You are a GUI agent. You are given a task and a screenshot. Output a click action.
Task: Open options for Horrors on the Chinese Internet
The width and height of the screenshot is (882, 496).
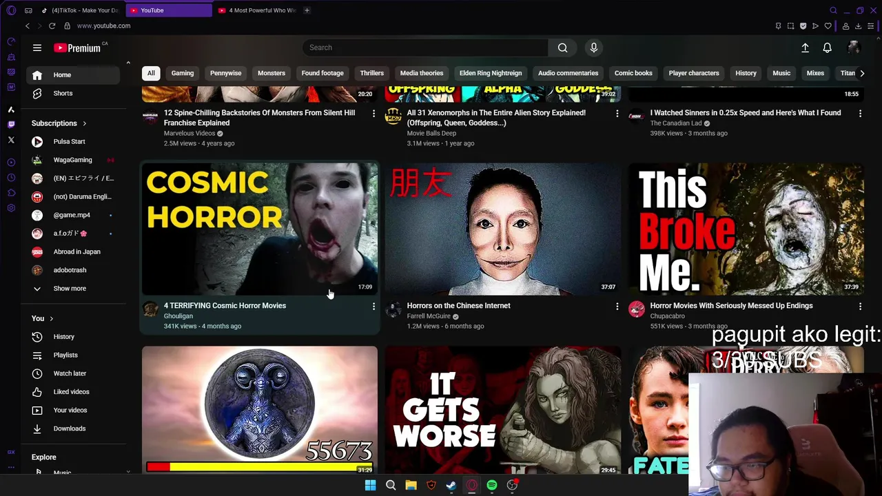617,306
